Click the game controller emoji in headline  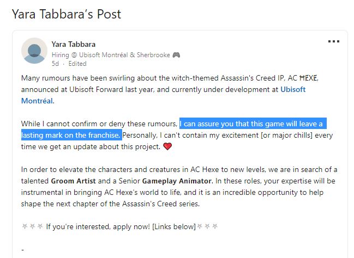[x=176, y=55]
